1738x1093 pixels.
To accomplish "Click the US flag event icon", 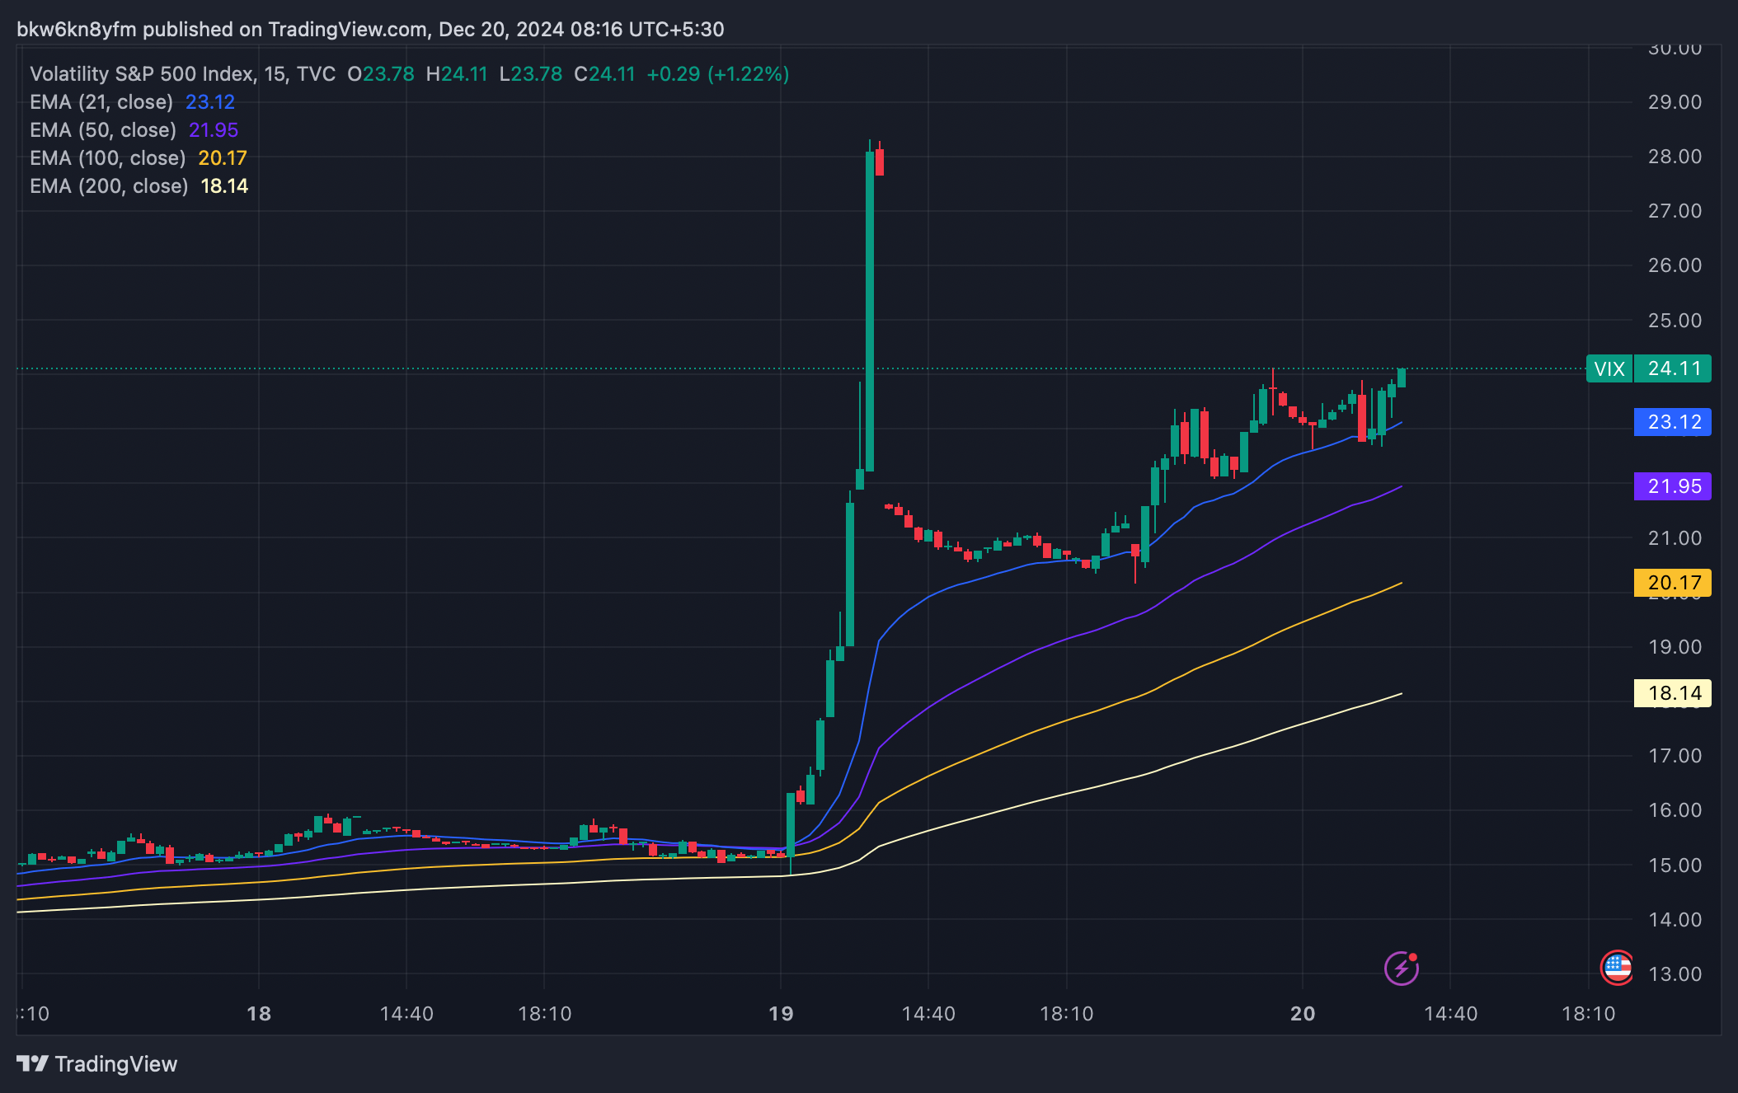I will 1617,967.
